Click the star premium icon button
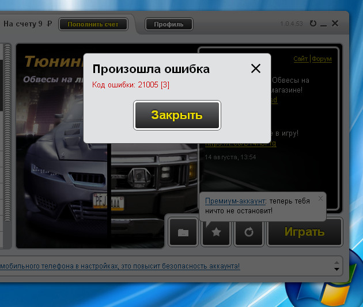 215,232
